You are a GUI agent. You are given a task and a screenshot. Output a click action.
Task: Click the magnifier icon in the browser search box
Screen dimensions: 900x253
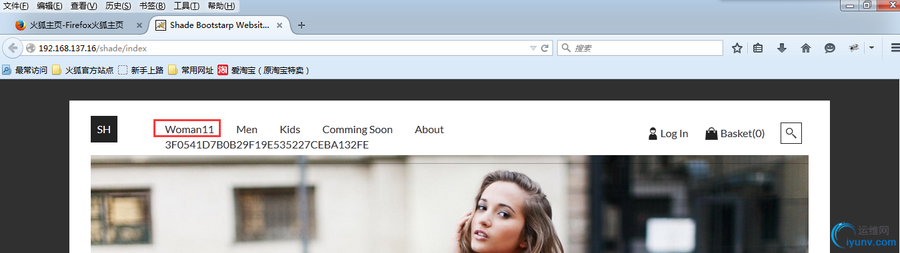click(565, 48)
